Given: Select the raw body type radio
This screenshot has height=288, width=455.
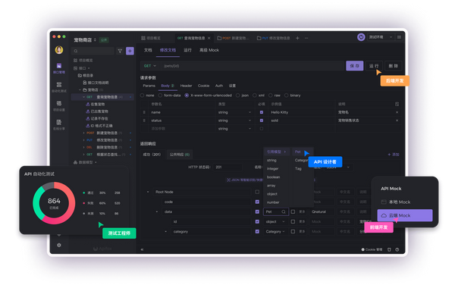Looking at the screenshot, I should pyautogui.click(x=271, y=95).
